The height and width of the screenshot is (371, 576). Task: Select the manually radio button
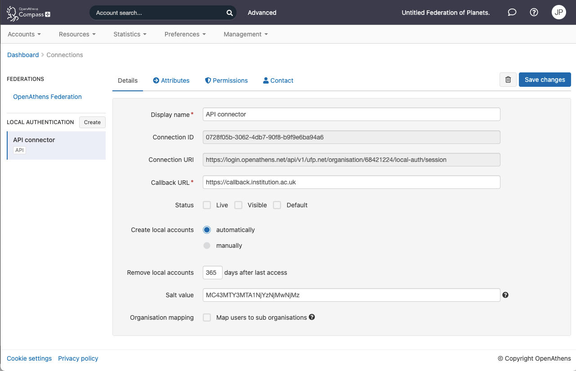pyautogui.click(x=207, y=246)
